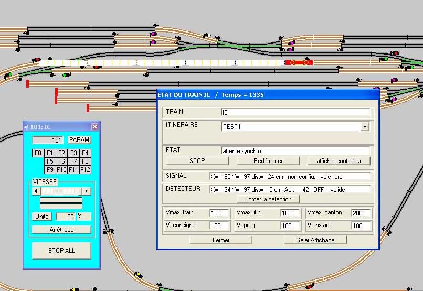This screenshot has height=291, width=423.
Task: Click the ETAT DU TRAIN IC title bar
Action: (x=268, y=95)
